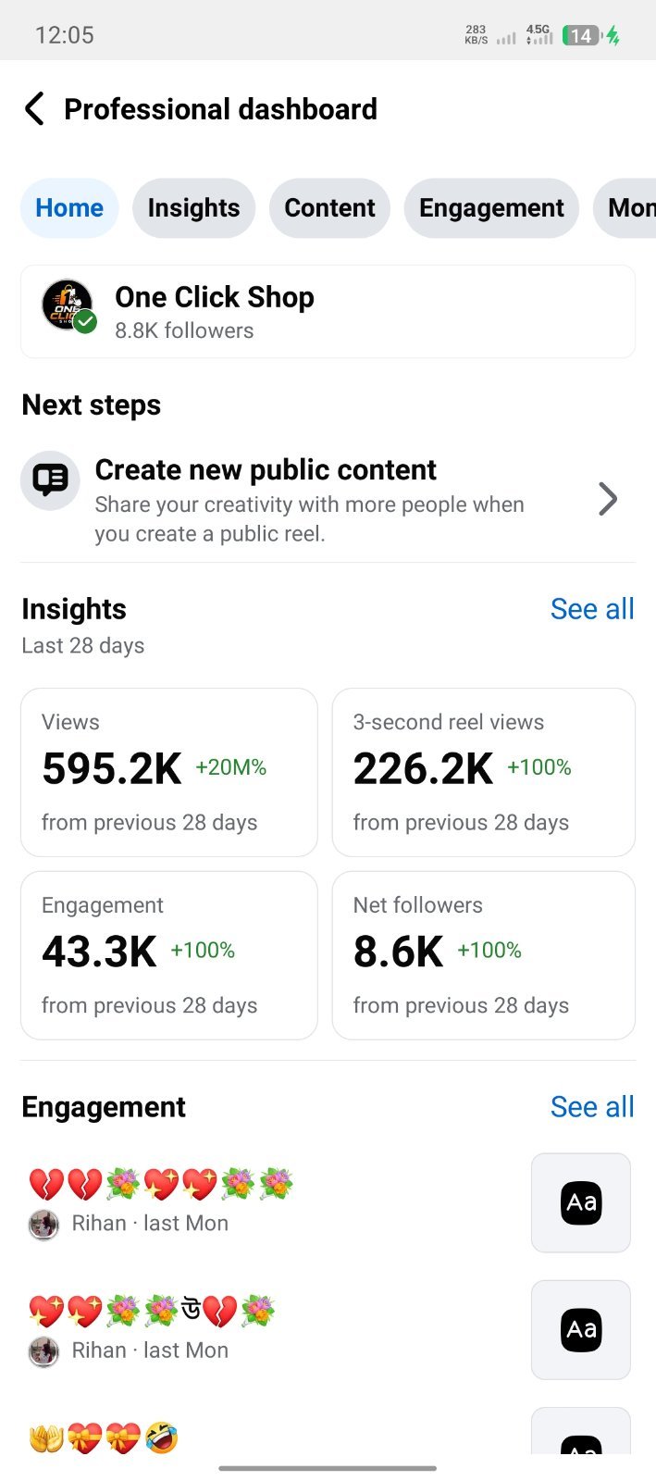656x1481 pixels.
Task: Open See all link for Engagement
Action: [592, 1107]
